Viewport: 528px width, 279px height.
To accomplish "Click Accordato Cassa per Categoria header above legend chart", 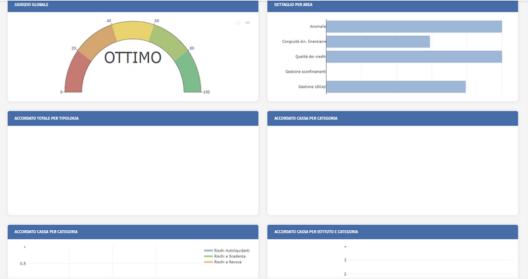I will 133,232.
